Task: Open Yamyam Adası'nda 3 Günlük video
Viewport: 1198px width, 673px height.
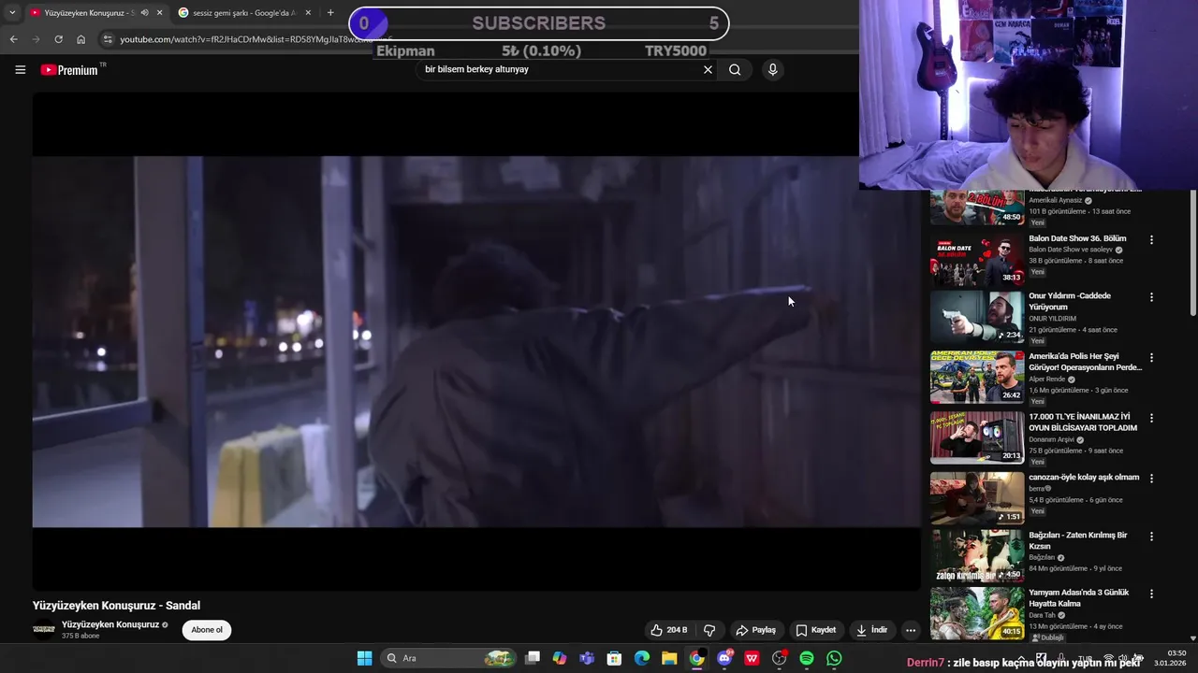Action: [x=1079, y=597]
